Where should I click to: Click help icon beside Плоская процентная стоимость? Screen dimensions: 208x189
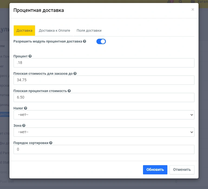coord(69,91)
